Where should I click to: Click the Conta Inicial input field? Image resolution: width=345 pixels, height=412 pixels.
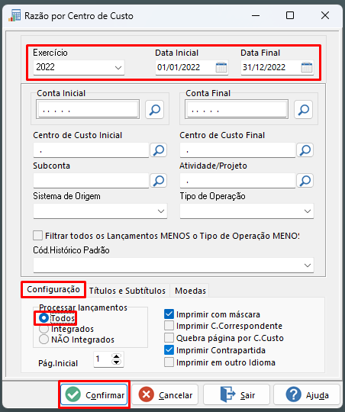coord(88,109)
